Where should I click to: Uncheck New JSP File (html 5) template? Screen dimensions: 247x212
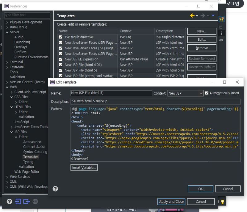click(61, 70)
